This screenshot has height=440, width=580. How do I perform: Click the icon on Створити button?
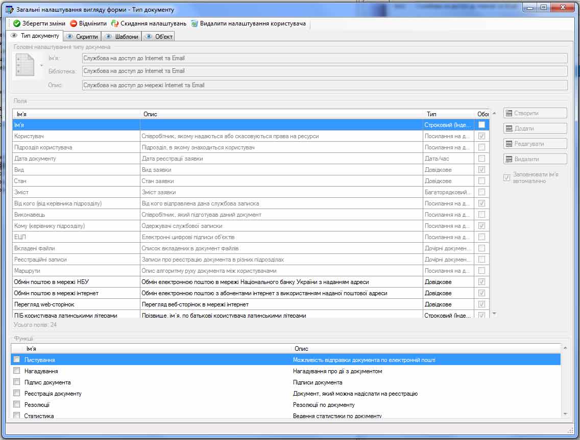509,113
